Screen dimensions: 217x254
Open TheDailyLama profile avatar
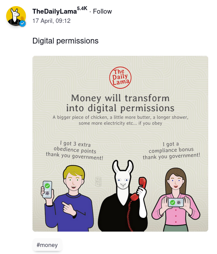[x=16, y=16]
